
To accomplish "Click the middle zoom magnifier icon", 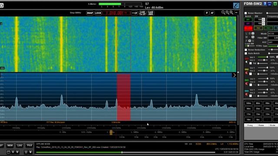I will pos(227,13).
